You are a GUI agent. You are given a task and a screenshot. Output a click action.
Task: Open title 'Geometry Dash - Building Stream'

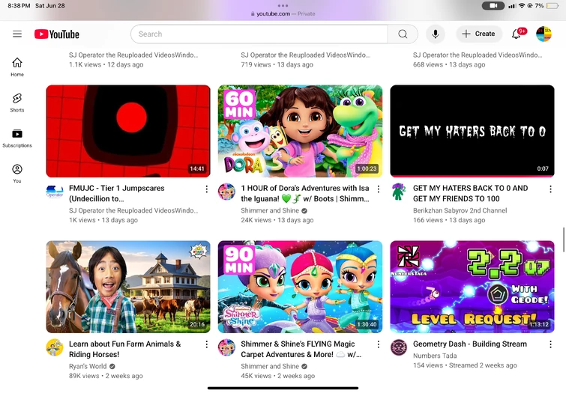pos(469,344)
